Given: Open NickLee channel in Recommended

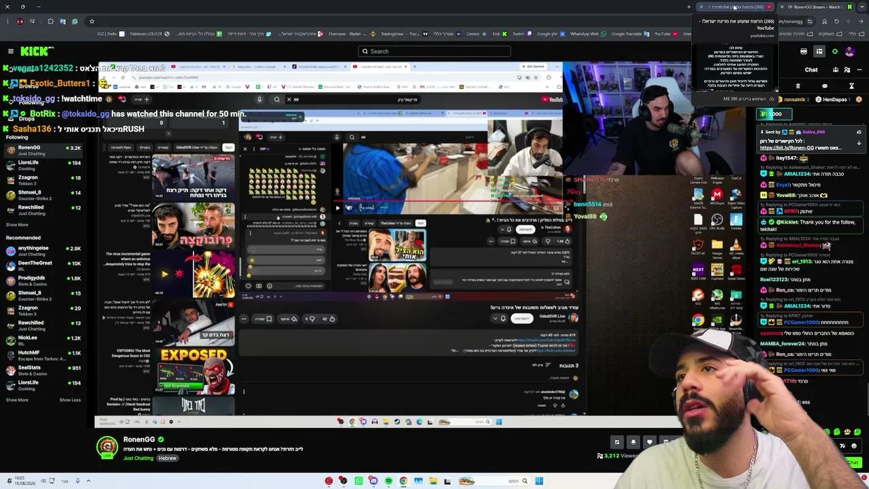Looking at the screenshot, I should 42,340.
